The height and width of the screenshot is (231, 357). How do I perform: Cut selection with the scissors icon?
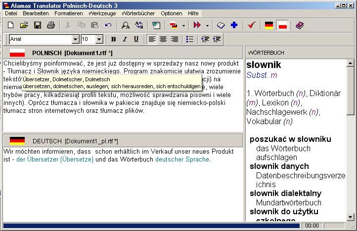tap(68, 25)
